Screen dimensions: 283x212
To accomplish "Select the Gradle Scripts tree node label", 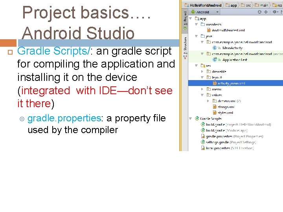I will click(211, 119).
